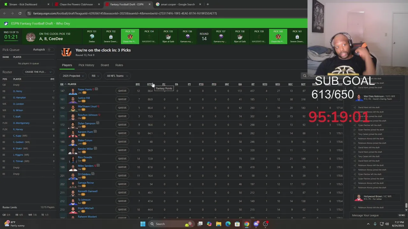Open a new browser tab

(208, 4)
